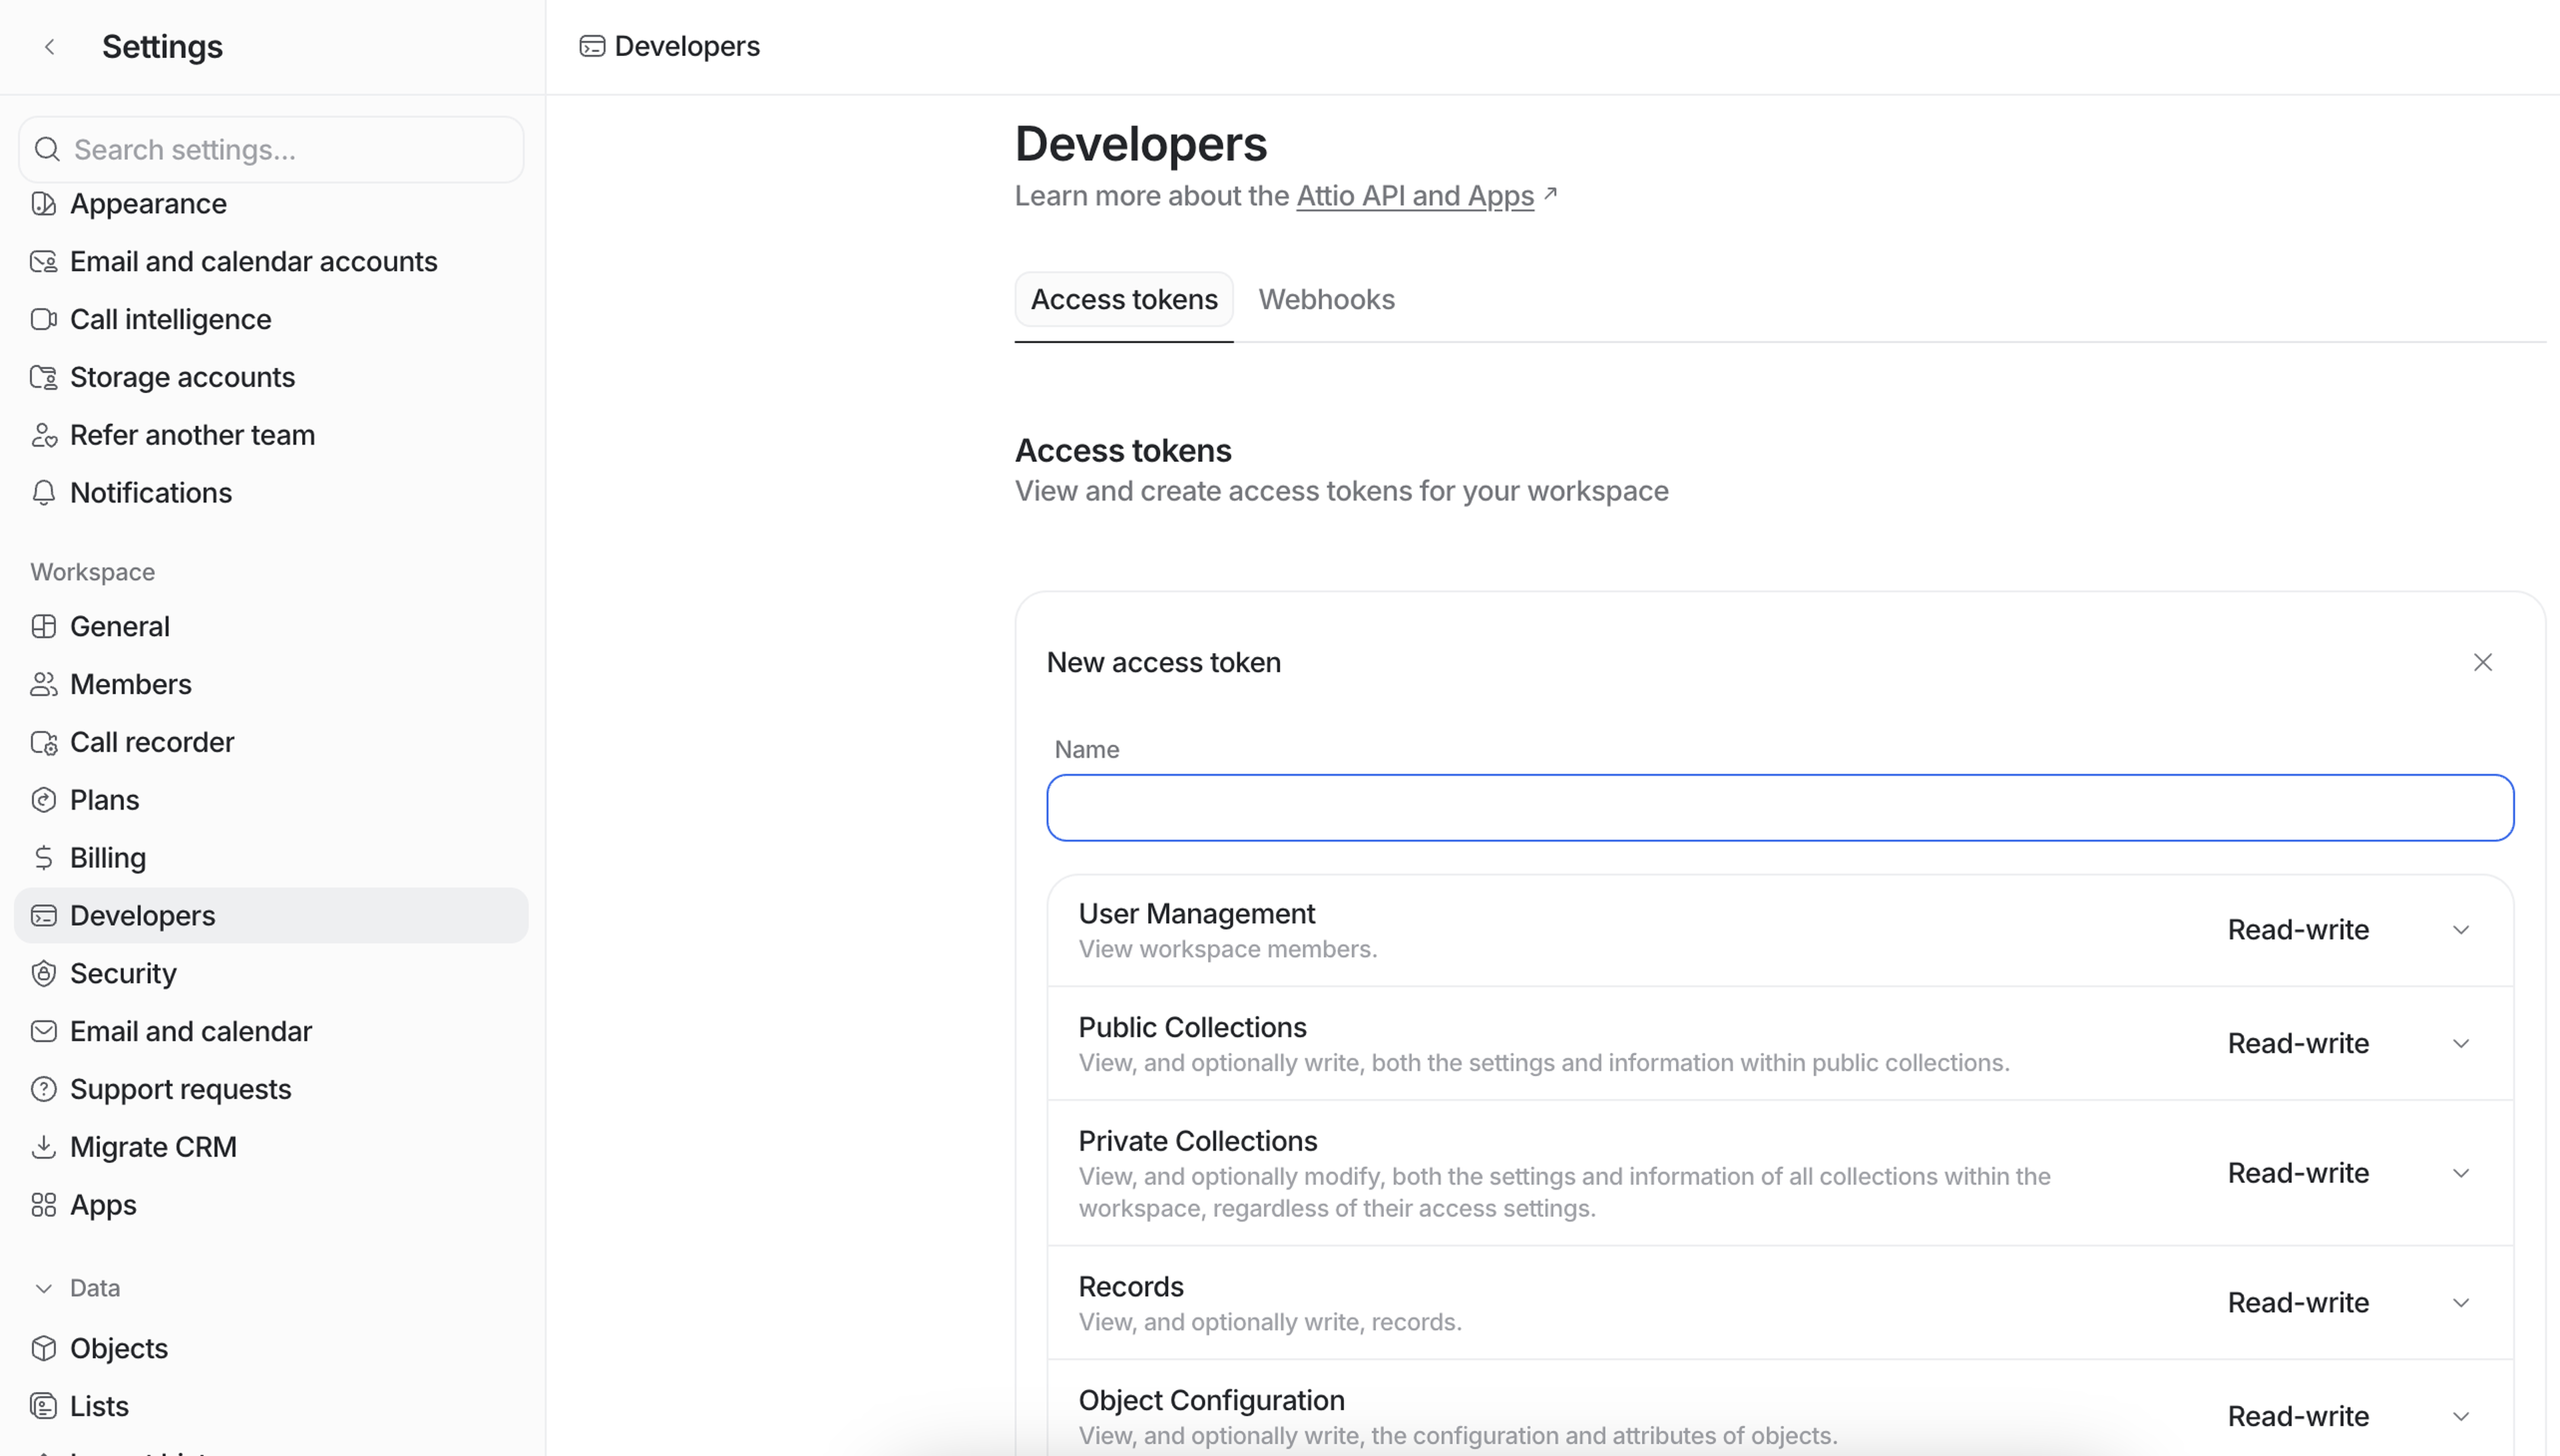
Task: Click the Members people icon
Action: coord(43,684)
